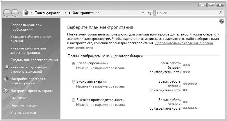Open Дополнительные сведения о планах электропитания link
This screenshot has height=121, width=227.
(140, 45)
